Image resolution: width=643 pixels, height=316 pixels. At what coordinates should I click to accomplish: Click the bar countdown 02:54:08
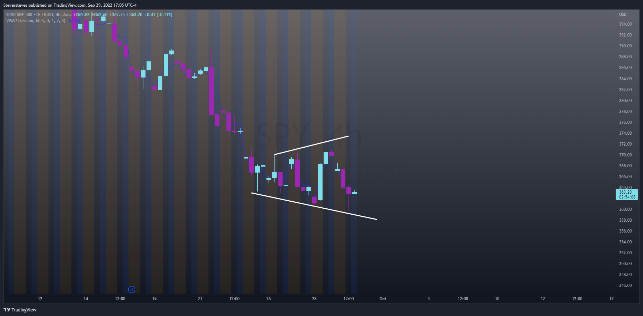(627, 197)
